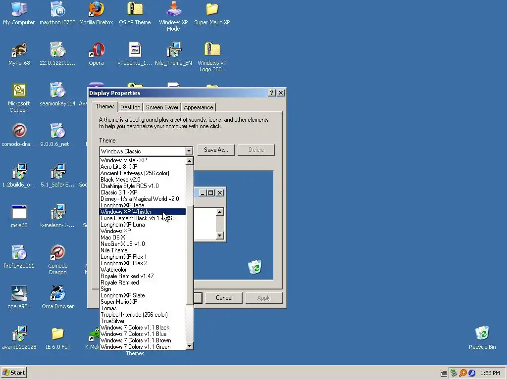Select Classic 3.1 - XP theme
Image resolution: width=507 pixels, height=380 pixels.
point(143,192)
